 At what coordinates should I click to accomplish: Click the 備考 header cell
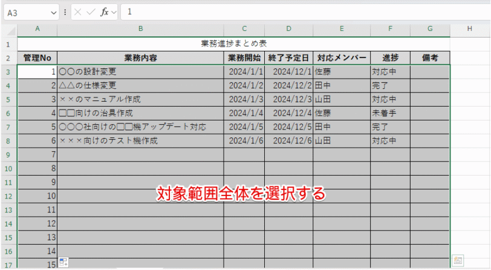coord(430,58)
